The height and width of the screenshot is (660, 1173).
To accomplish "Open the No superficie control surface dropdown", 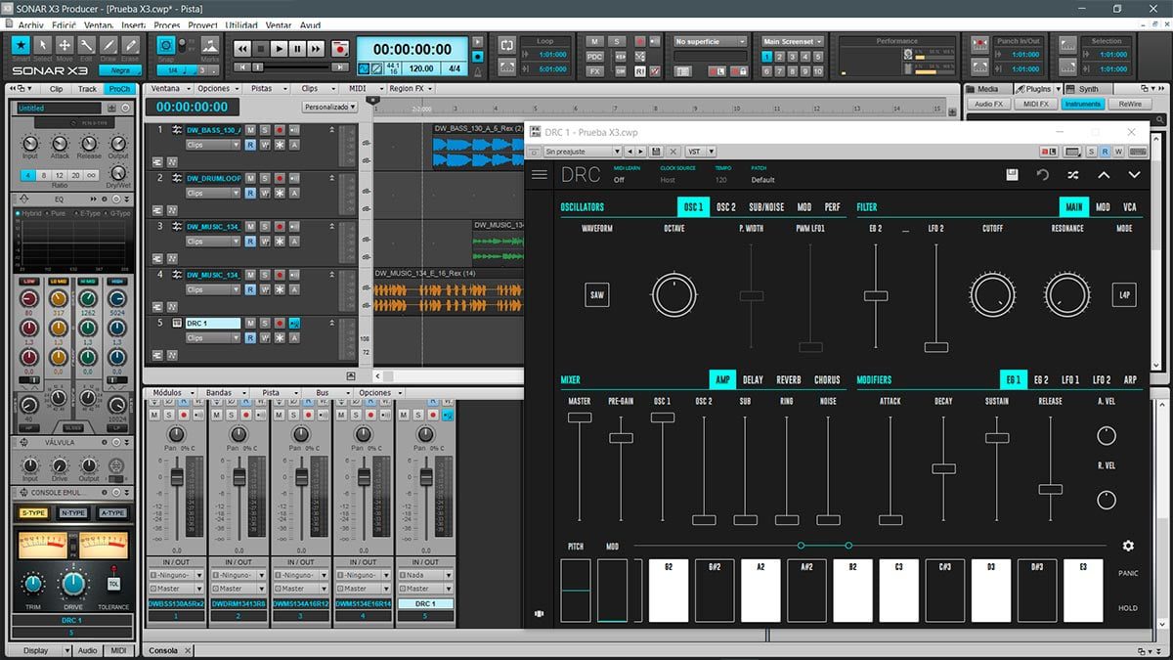I will 711,42.
